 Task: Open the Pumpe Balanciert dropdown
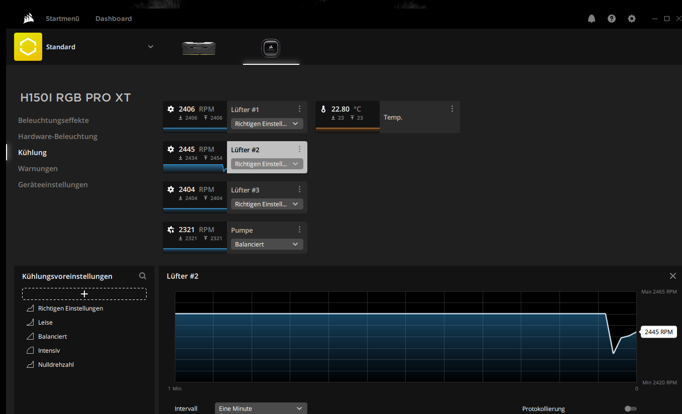(267, 244)
